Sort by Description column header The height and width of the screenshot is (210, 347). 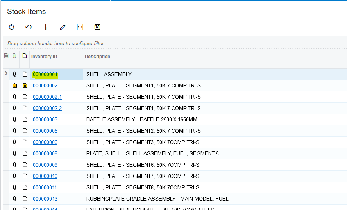(x=98, y=57)
